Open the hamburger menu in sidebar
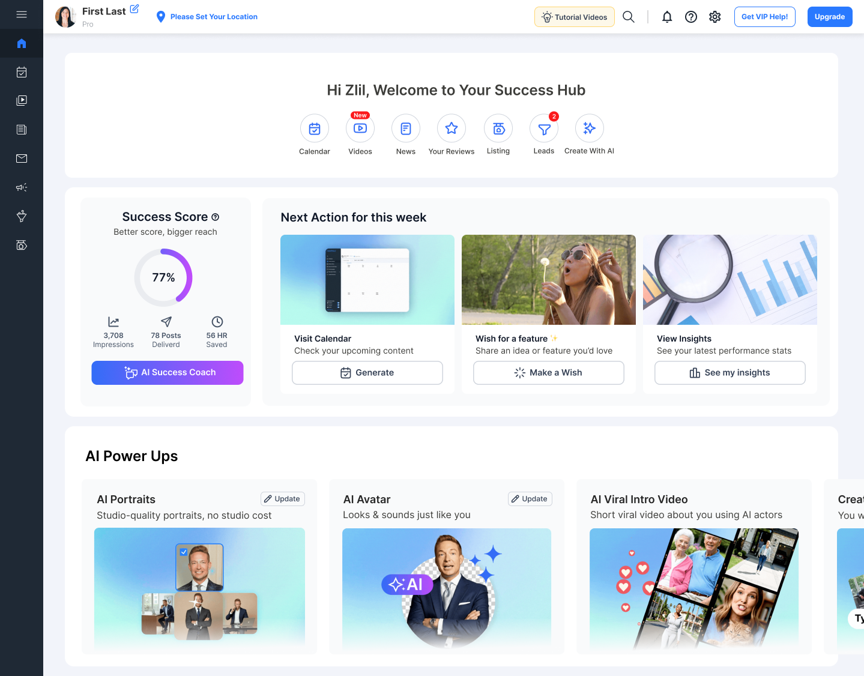 pos(22,14)
